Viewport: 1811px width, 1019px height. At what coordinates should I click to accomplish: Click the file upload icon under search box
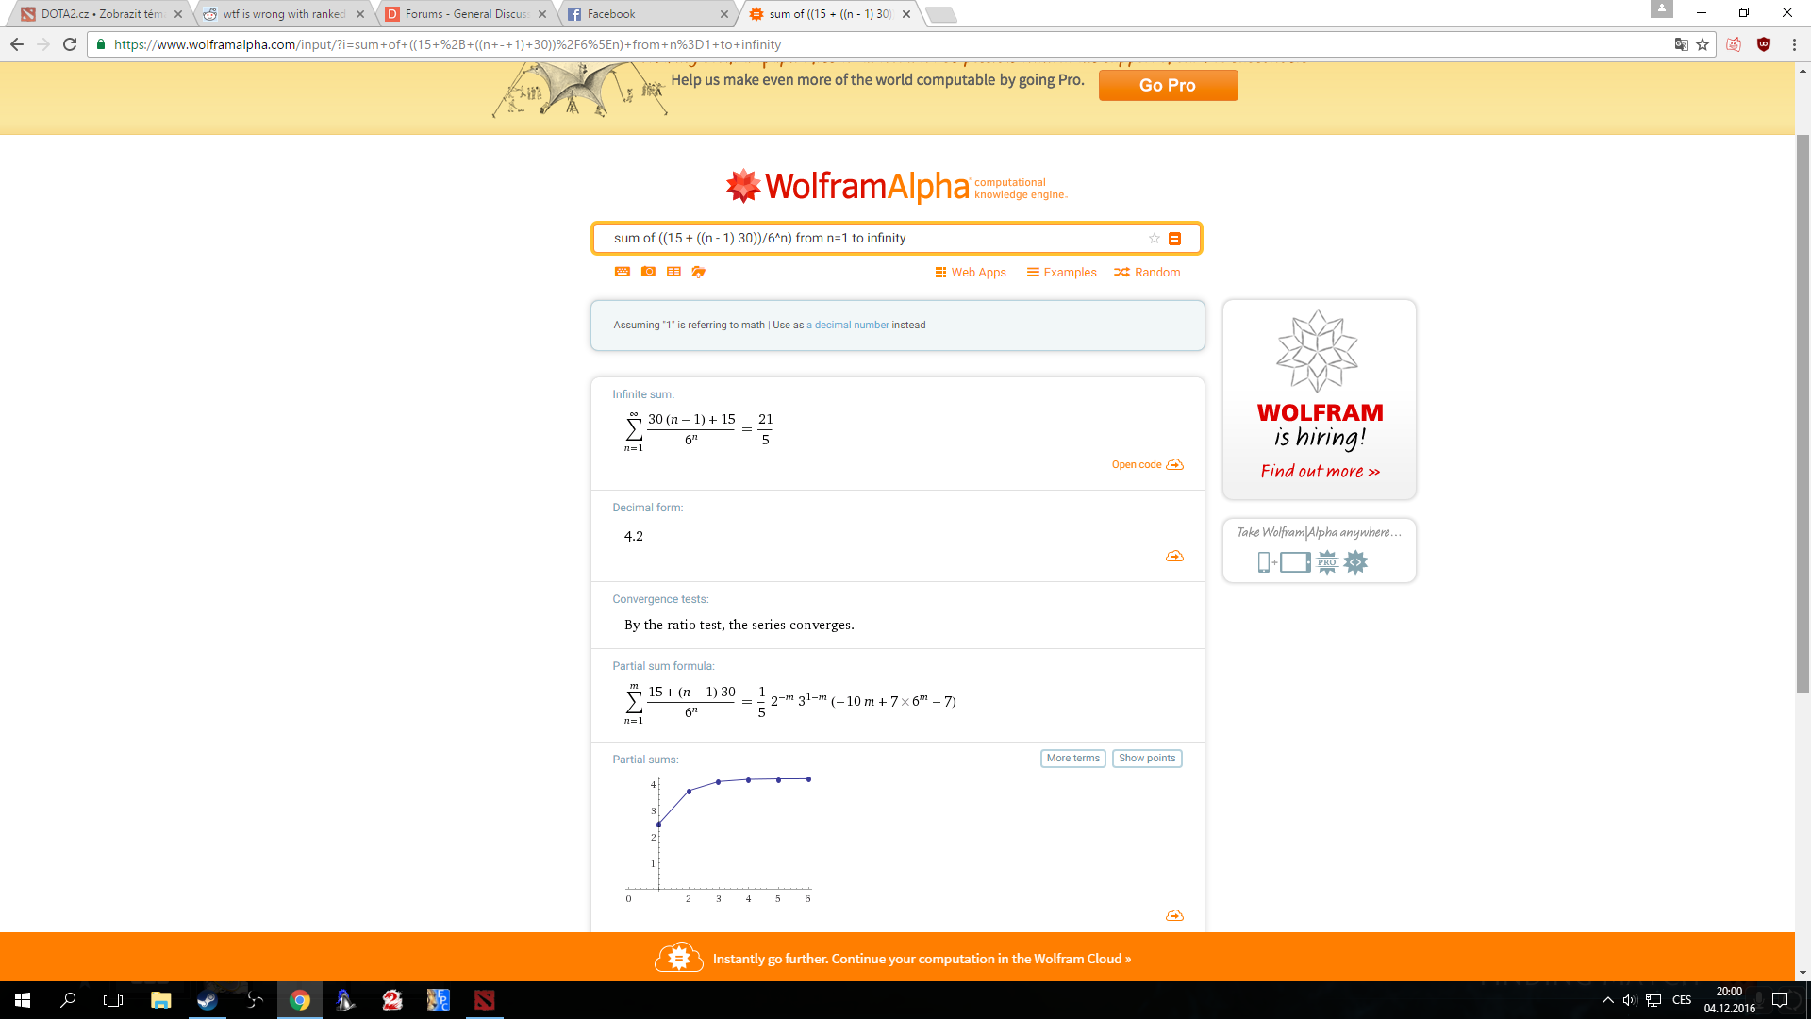(699, 272)
